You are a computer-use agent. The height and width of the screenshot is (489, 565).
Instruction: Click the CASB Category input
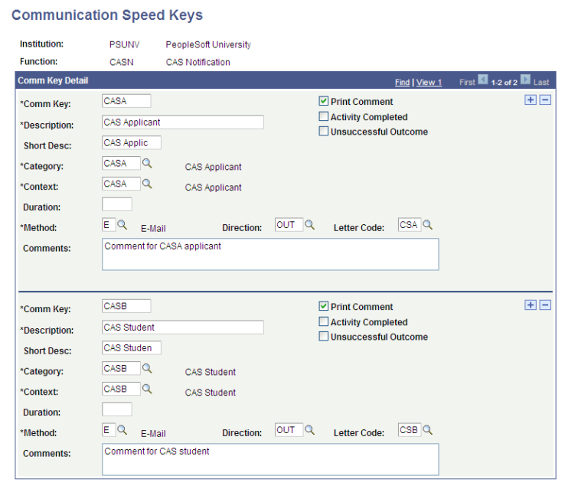click(121, 368)
